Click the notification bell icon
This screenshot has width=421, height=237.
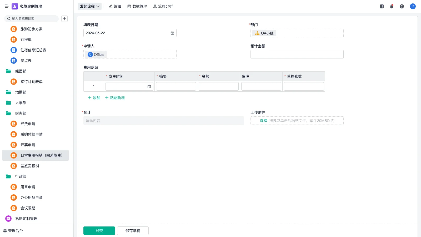pos(392,6)
